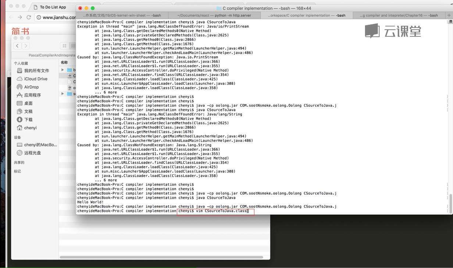453x268 pixels.
Task: Open 应用程序 (Applications) in Finder sidebar
Action: tap(32, 95)
